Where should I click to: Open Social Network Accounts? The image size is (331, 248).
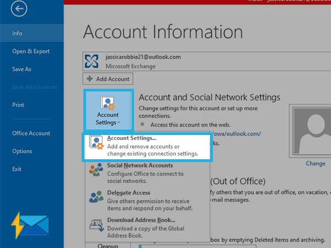pos(147,173)
